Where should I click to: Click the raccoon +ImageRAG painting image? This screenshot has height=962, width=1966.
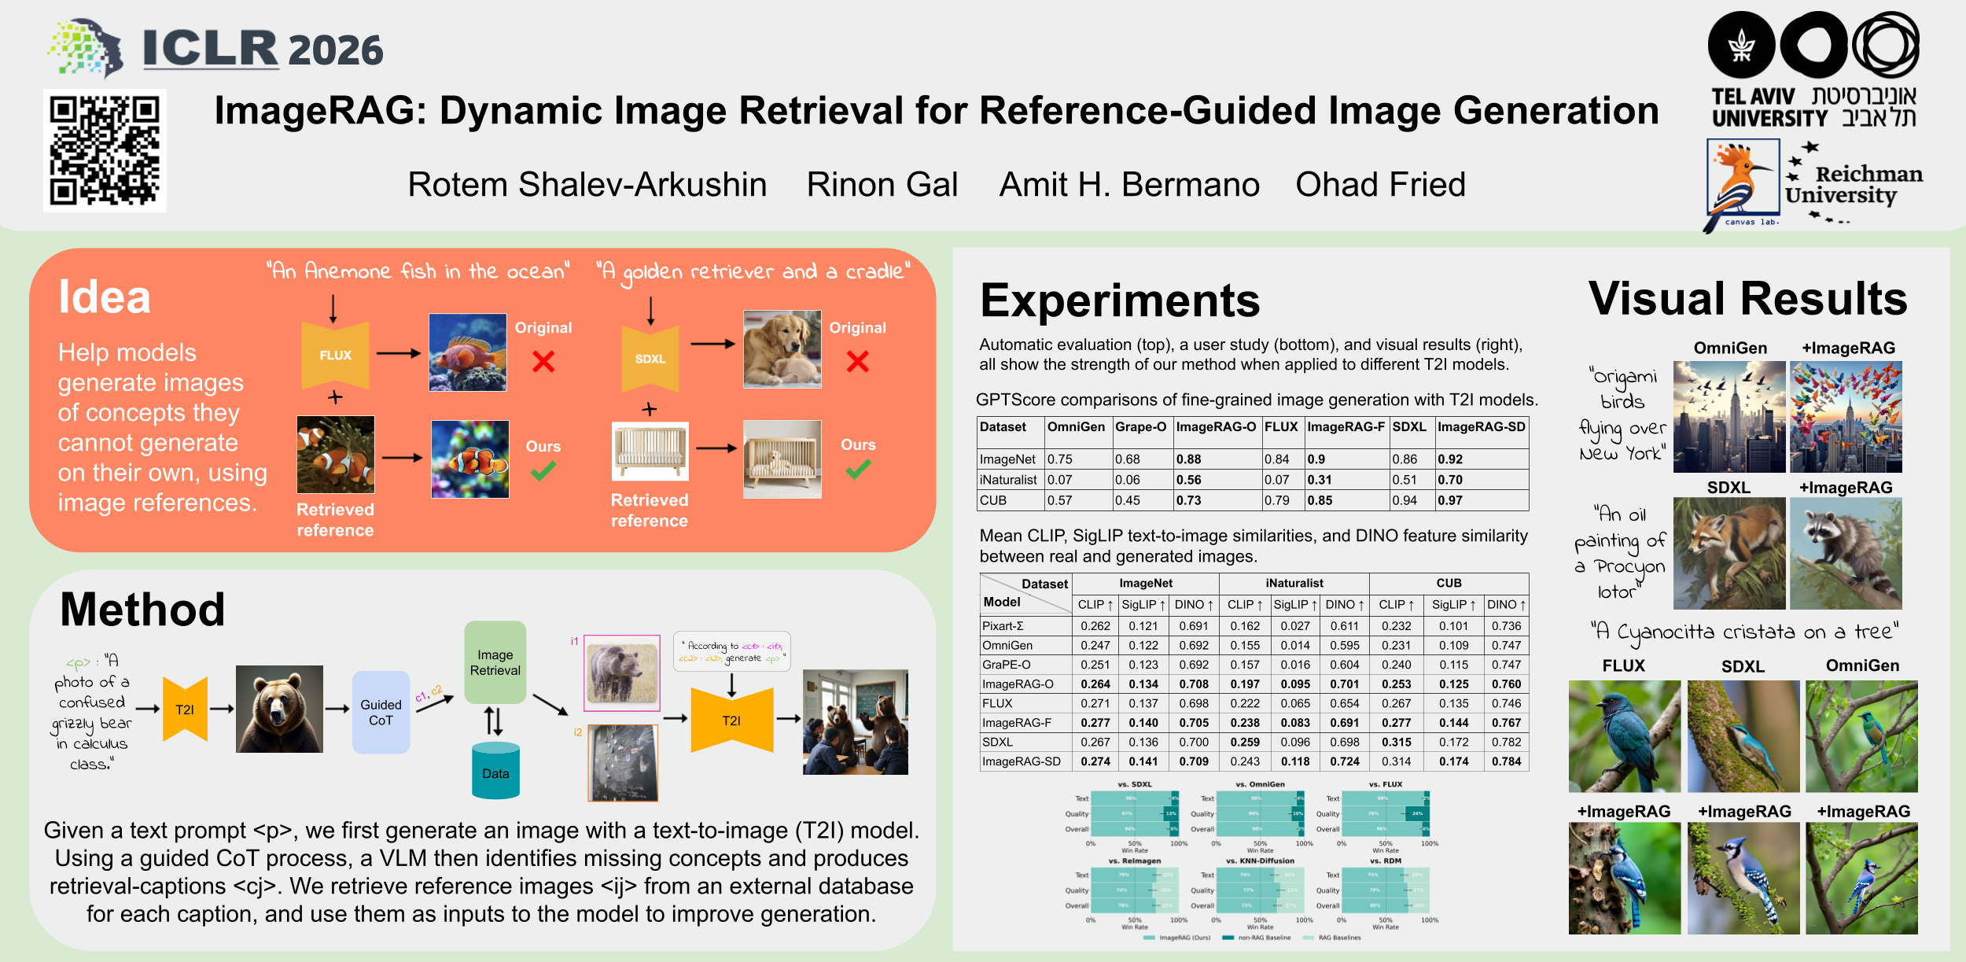tap(1846, 553)
